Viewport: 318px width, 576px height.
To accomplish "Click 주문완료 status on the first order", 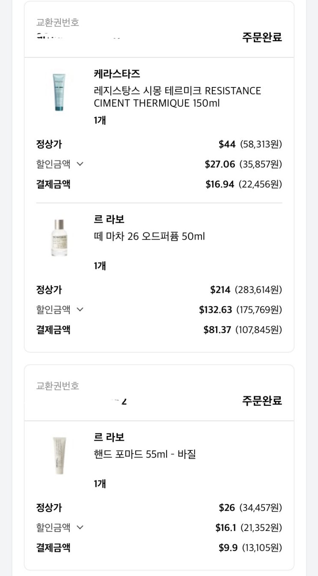I will click(x=262, y=37).
